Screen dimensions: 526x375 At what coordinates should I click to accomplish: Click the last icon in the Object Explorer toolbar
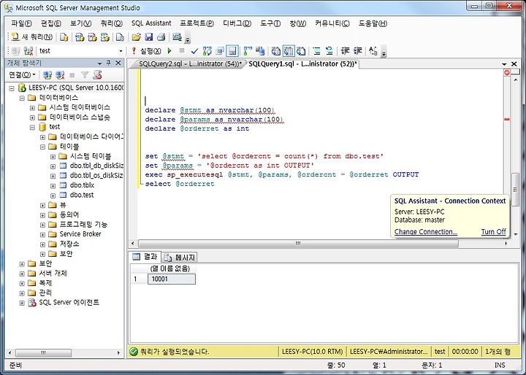coord(97,75)
